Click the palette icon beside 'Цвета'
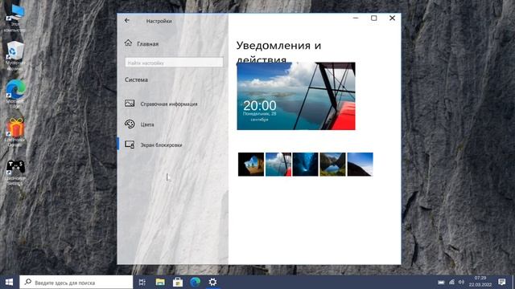 [x=130, y=124]
